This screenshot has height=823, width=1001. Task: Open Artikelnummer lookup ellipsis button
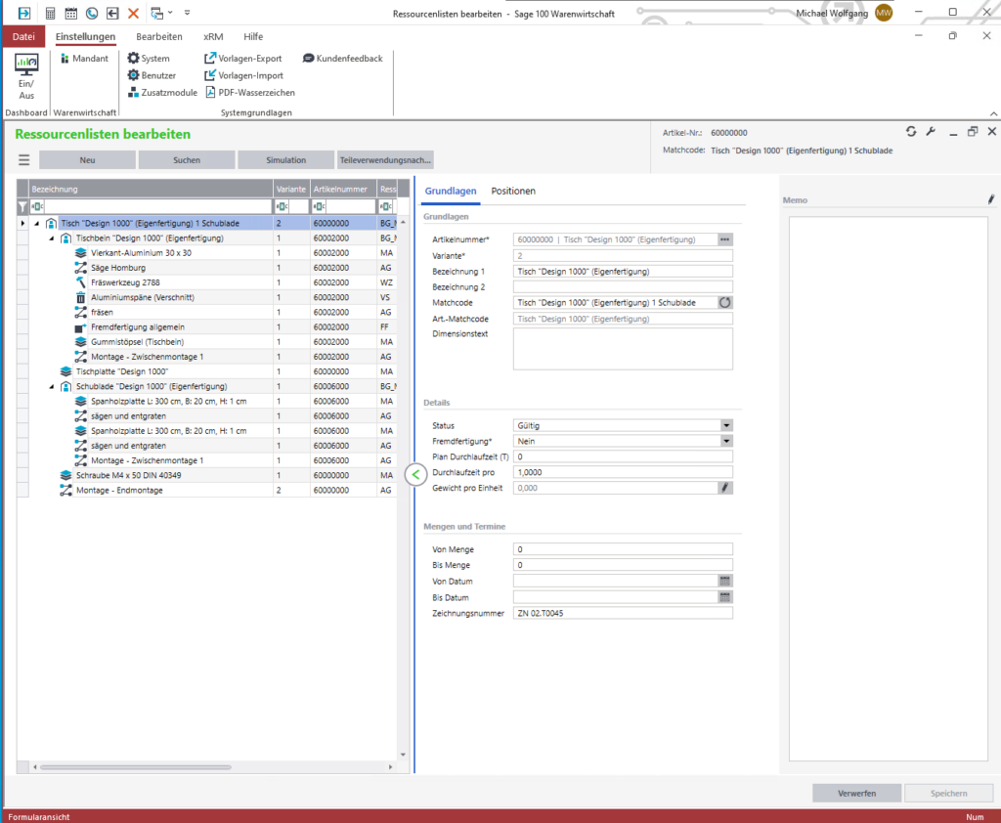pos(724,239)
